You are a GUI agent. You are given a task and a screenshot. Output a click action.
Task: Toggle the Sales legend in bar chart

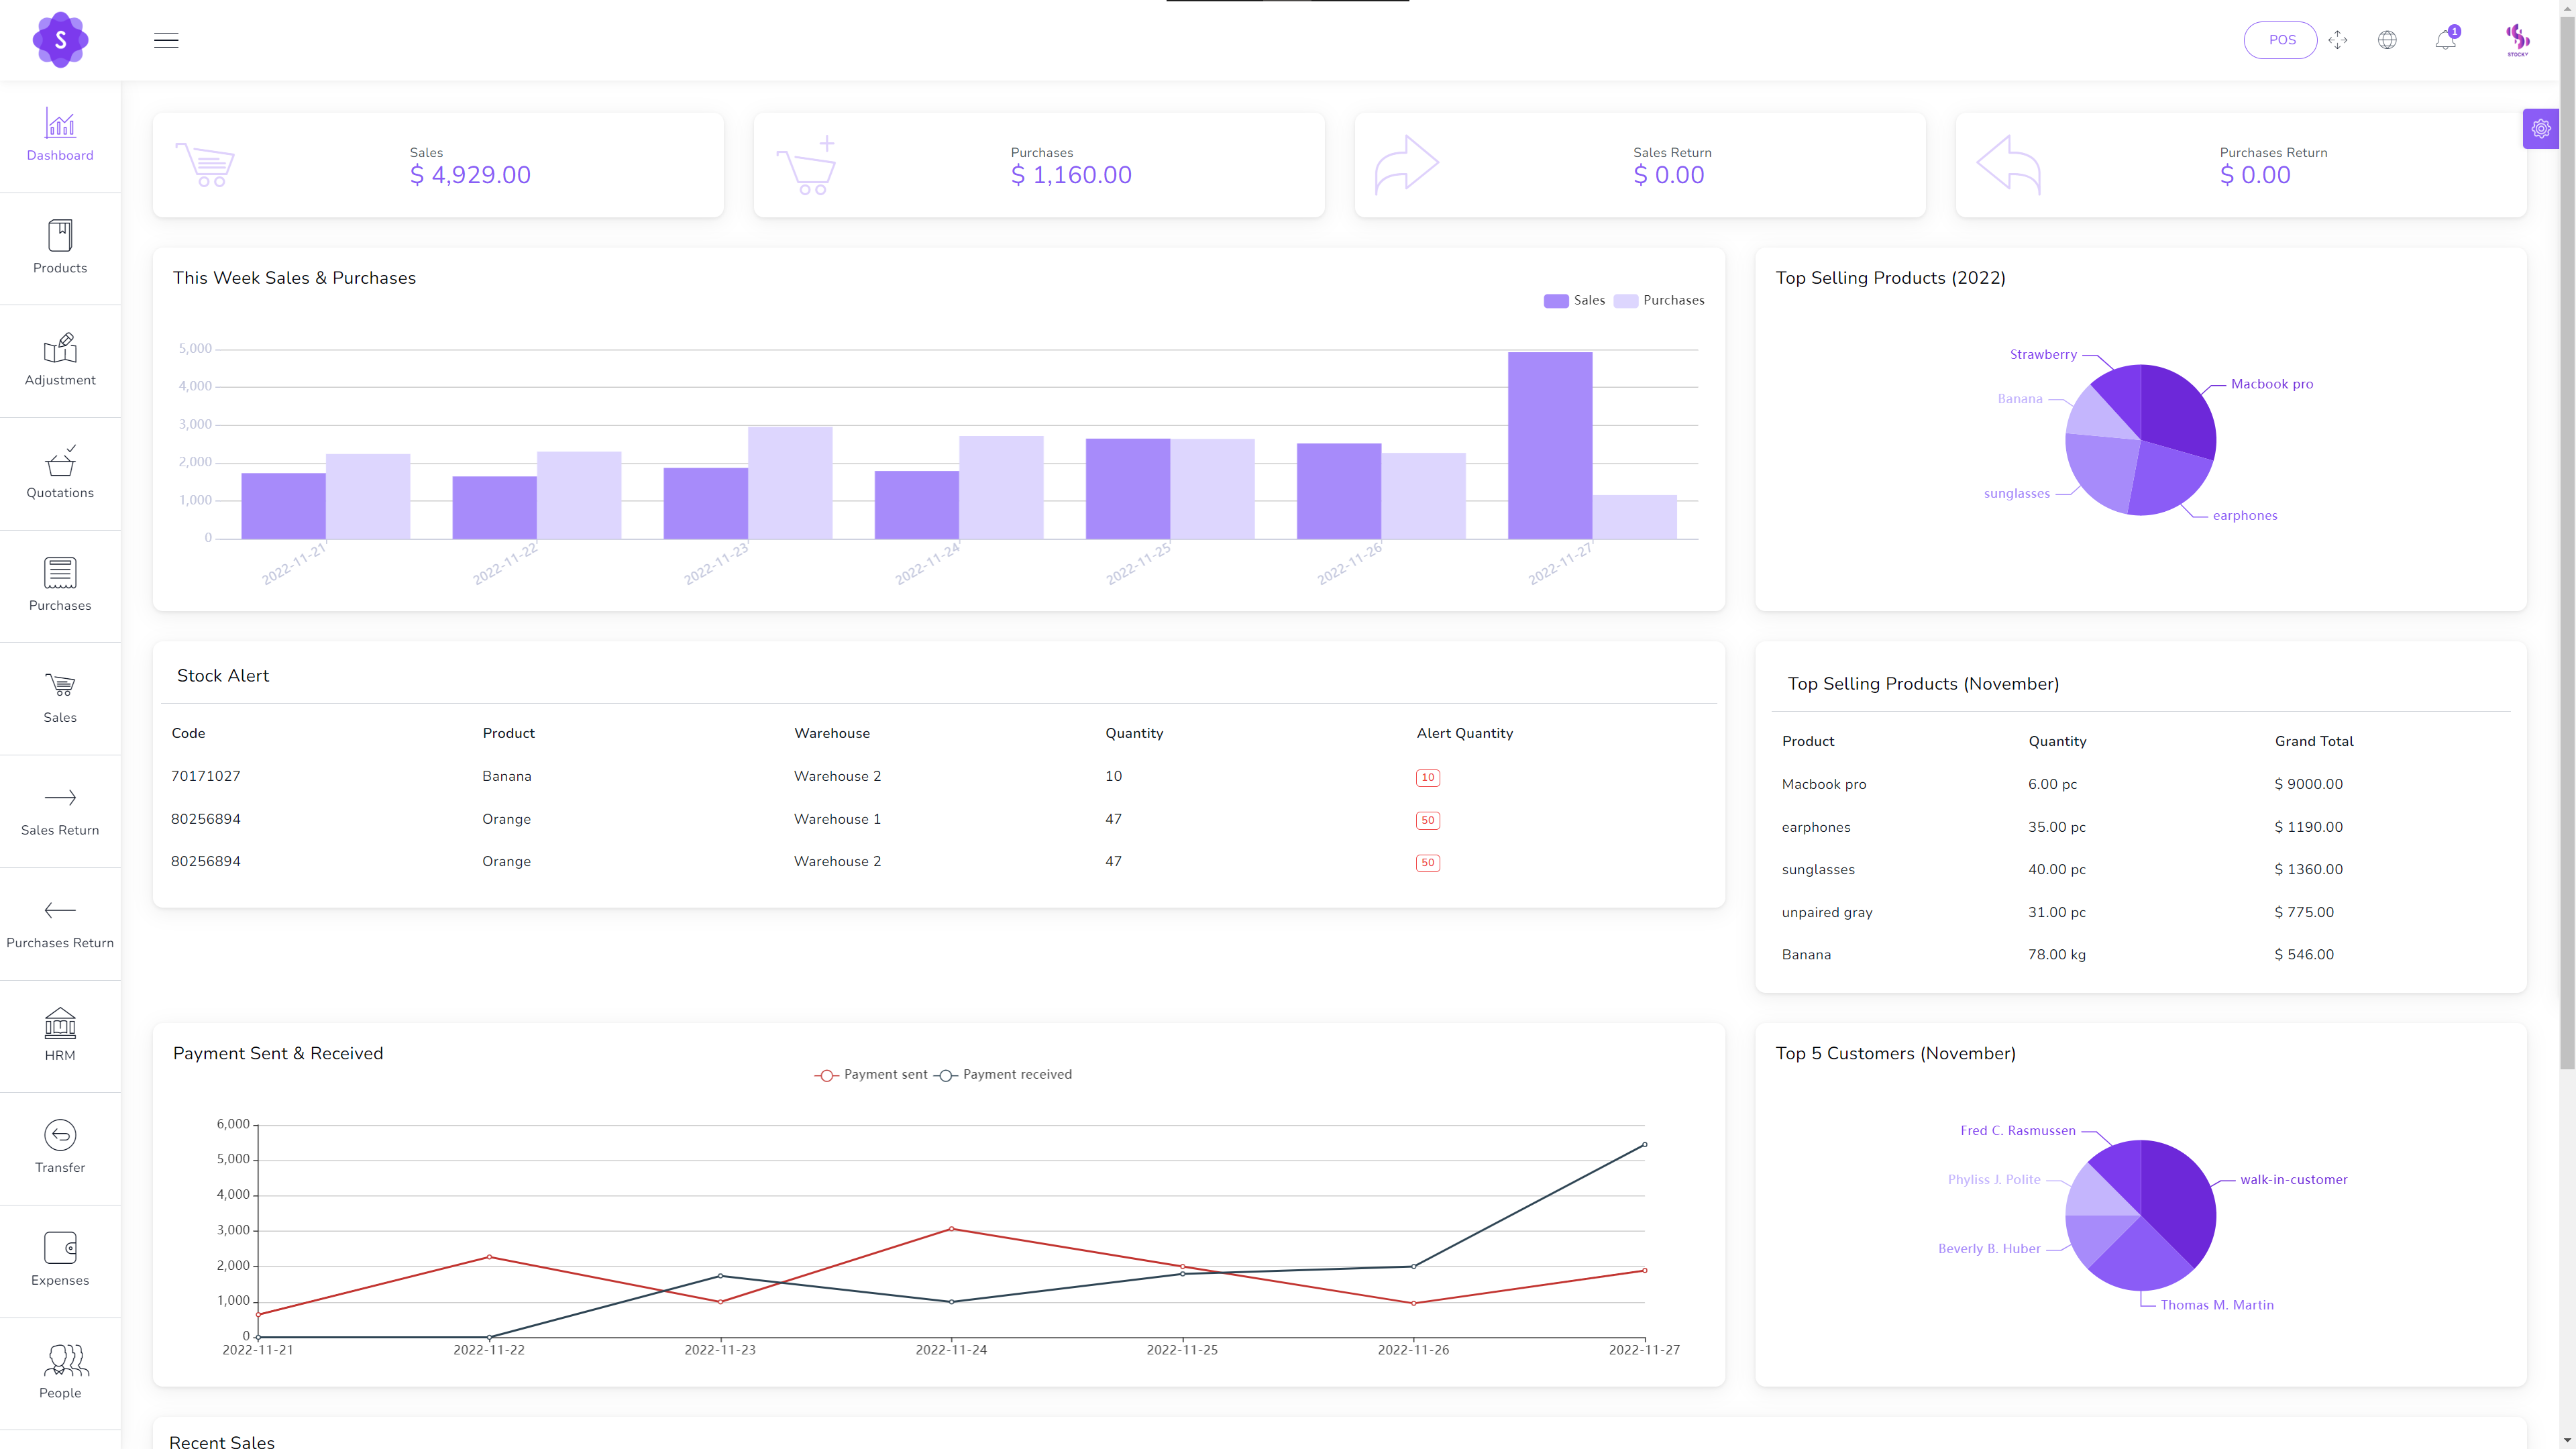(1574, 300)
